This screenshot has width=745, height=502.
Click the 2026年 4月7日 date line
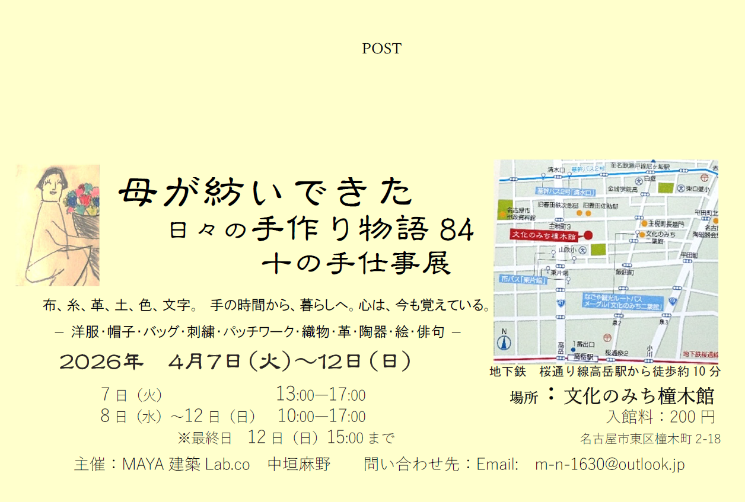[x=235, y=362]
